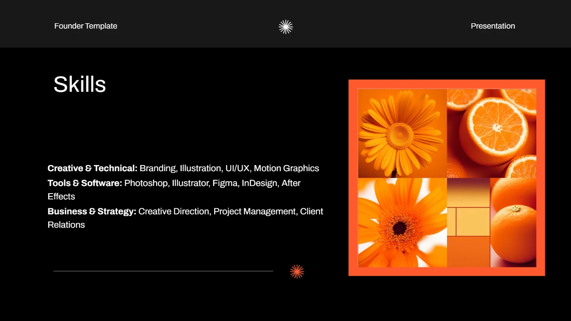Select the whole oranges photo

513,223
